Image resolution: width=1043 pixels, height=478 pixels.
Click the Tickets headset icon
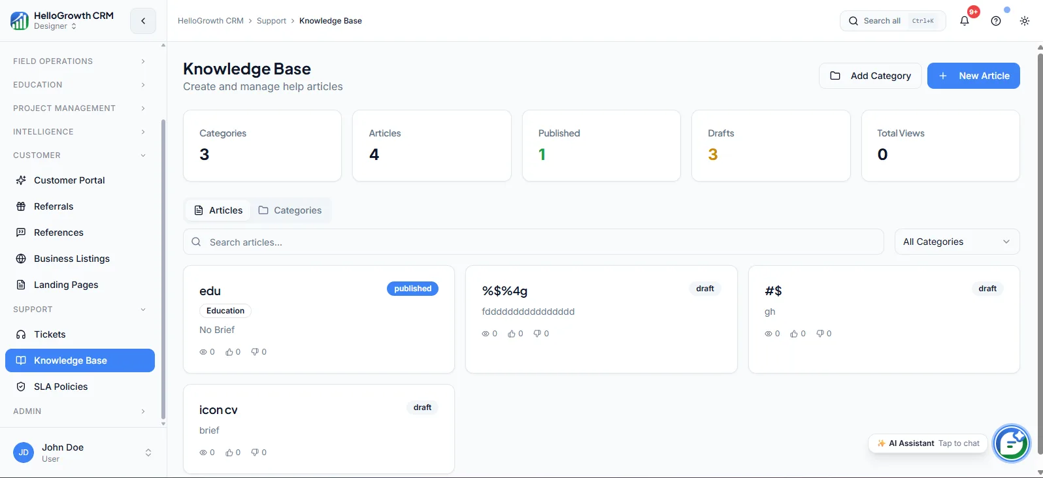[x=21, y=334]
